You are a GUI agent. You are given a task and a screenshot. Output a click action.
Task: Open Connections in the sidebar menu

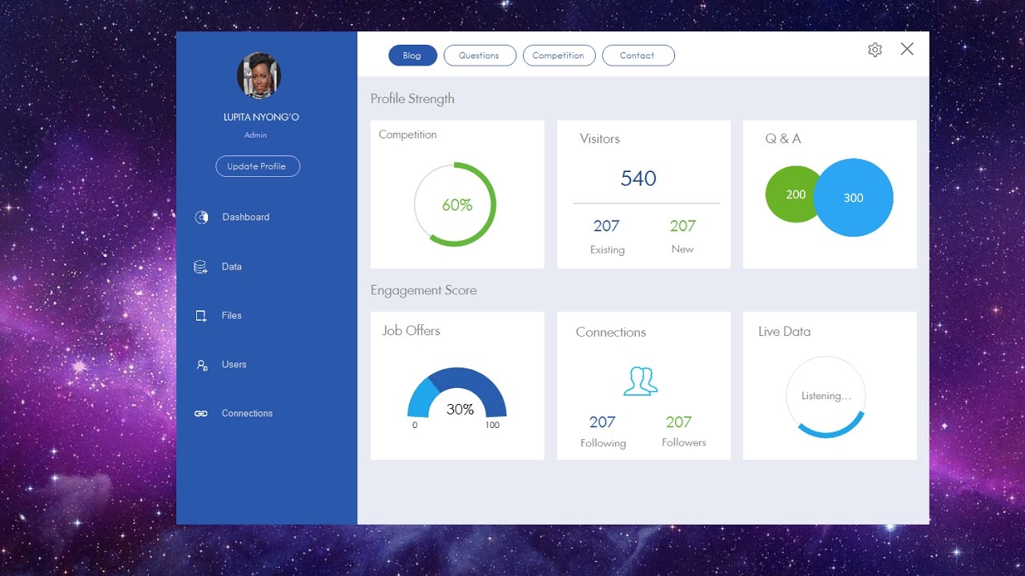click(x=247, y=413)
